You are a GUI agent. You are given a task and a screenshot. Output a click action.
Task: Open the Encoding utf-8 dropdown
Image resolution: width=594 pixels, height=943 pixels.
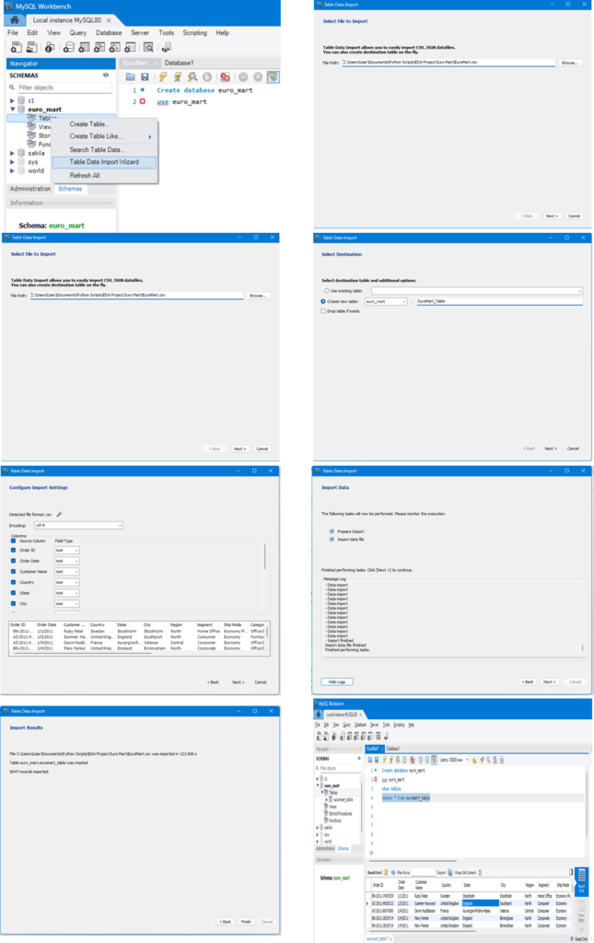pyautogui.click(x=78, y=525)
